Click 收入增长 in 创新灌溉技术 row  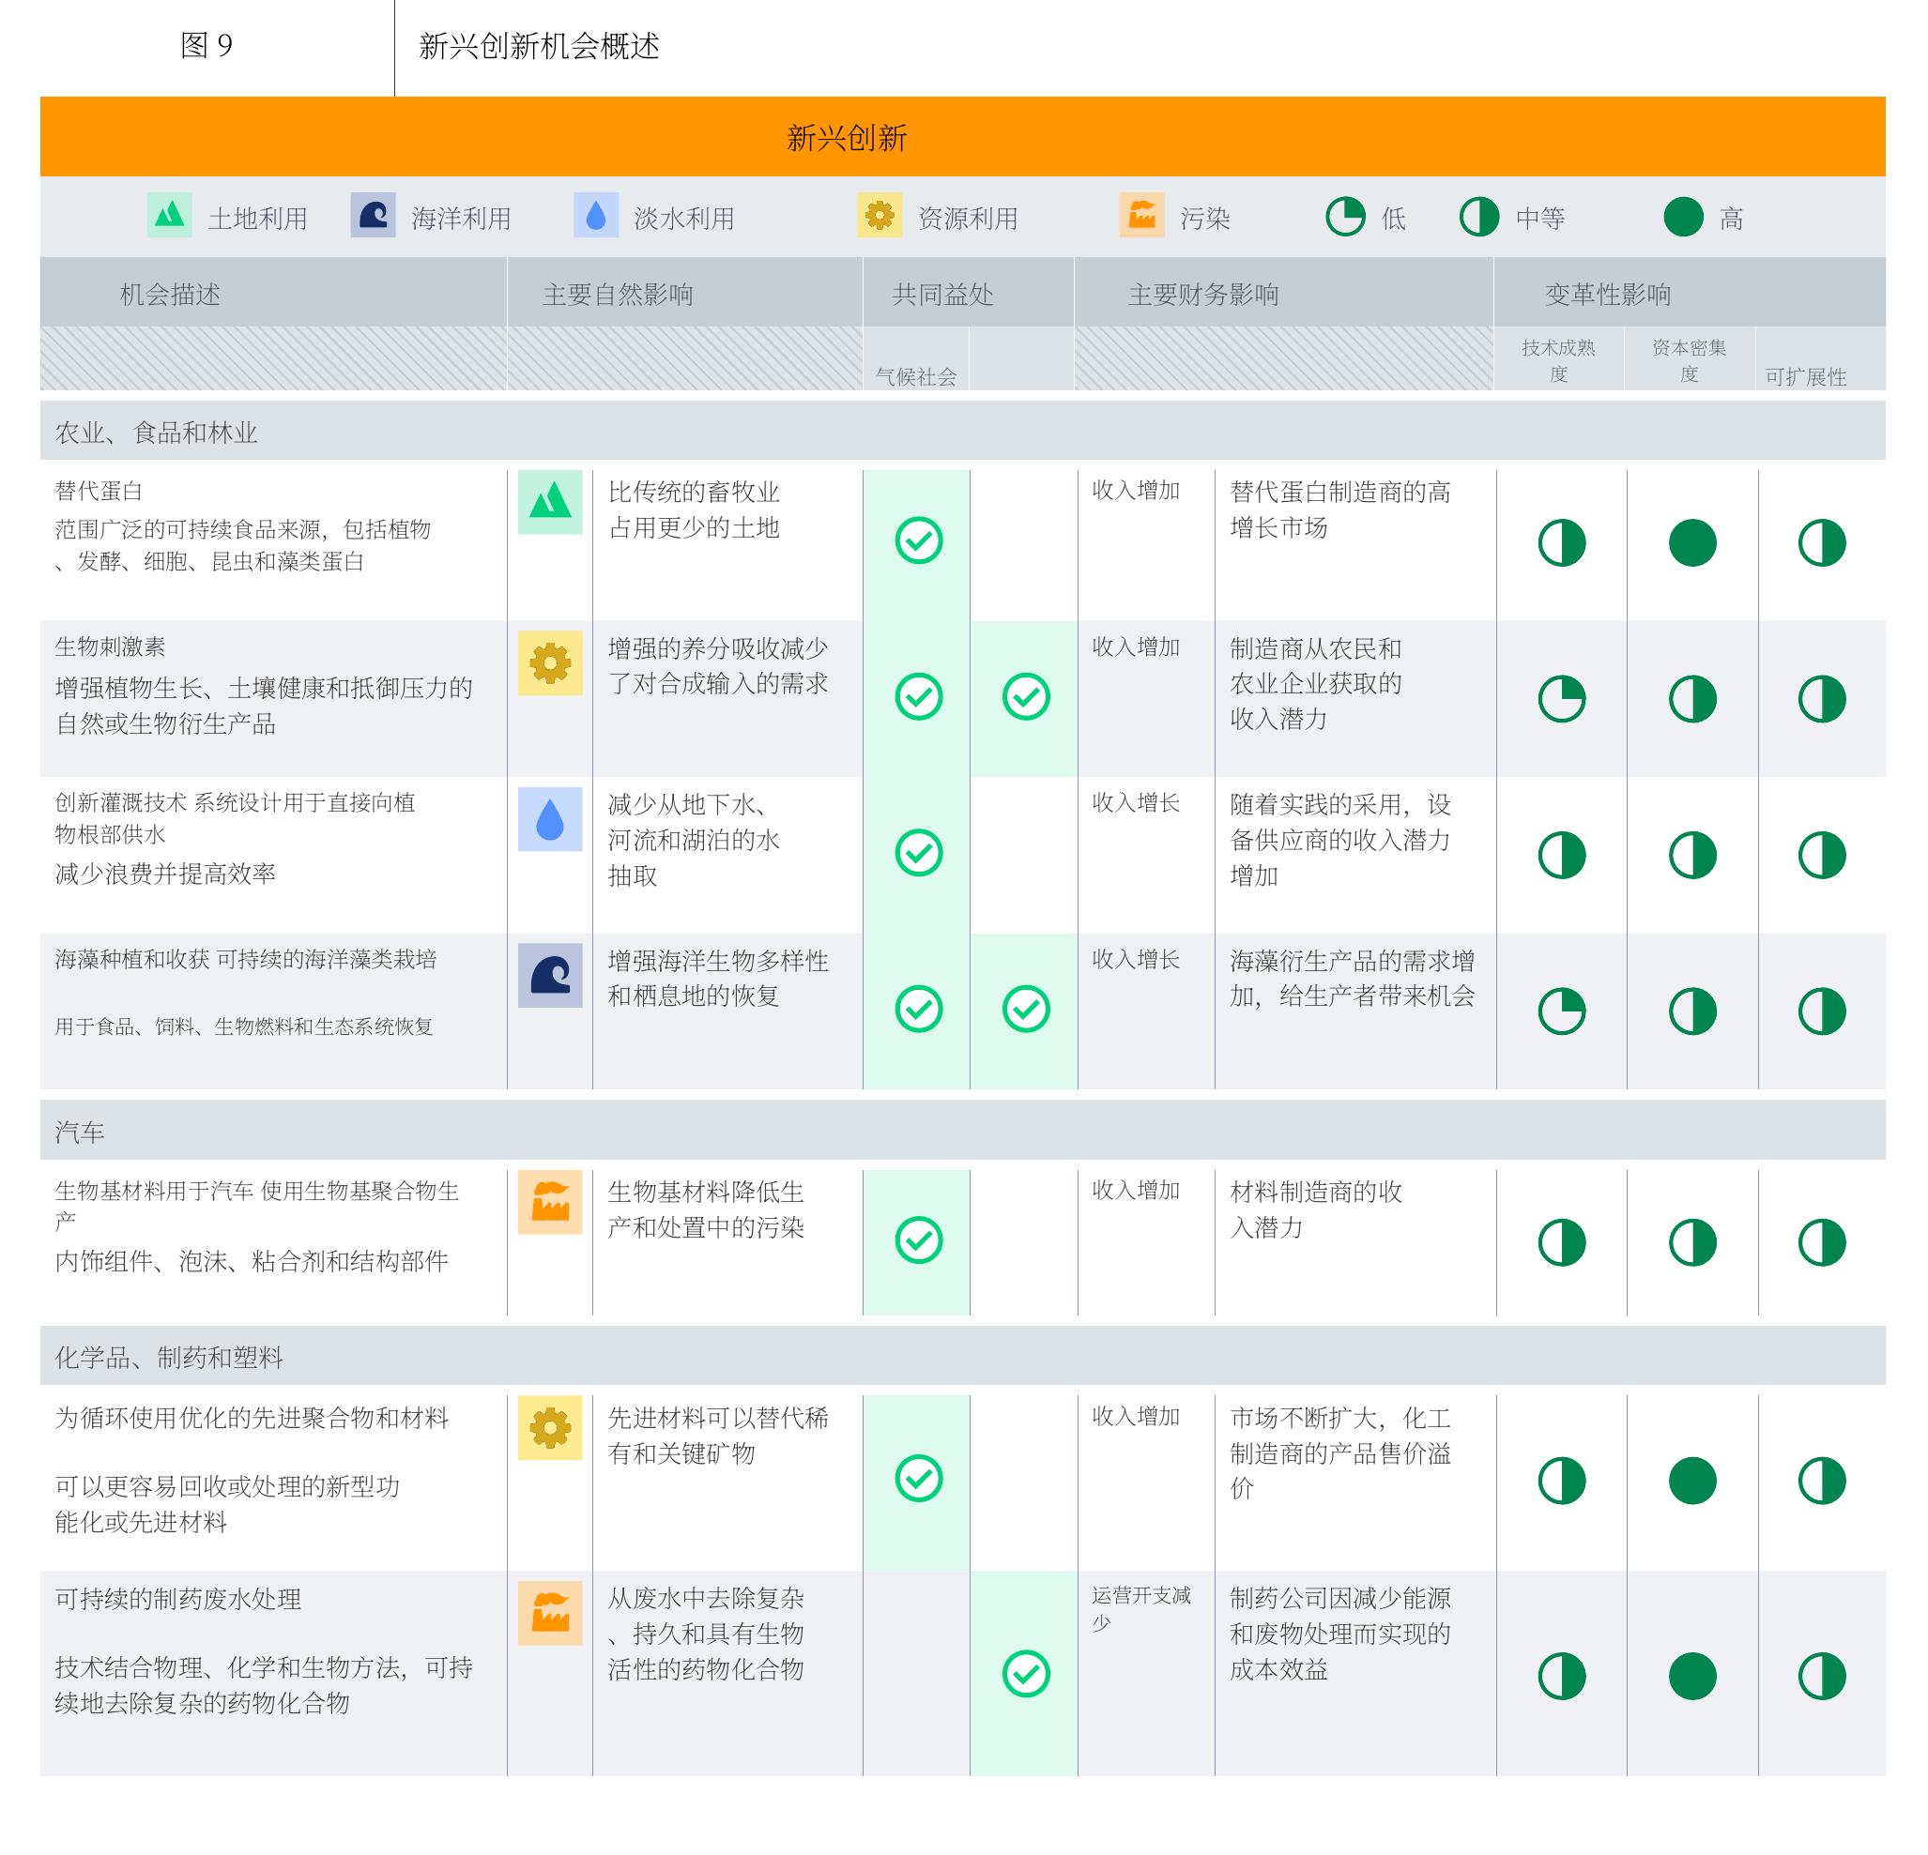(x=1135, y=803)
